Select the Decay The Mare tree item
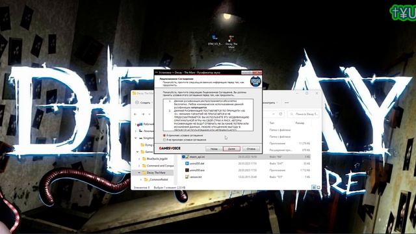The image size is (416, 234). 156,173
